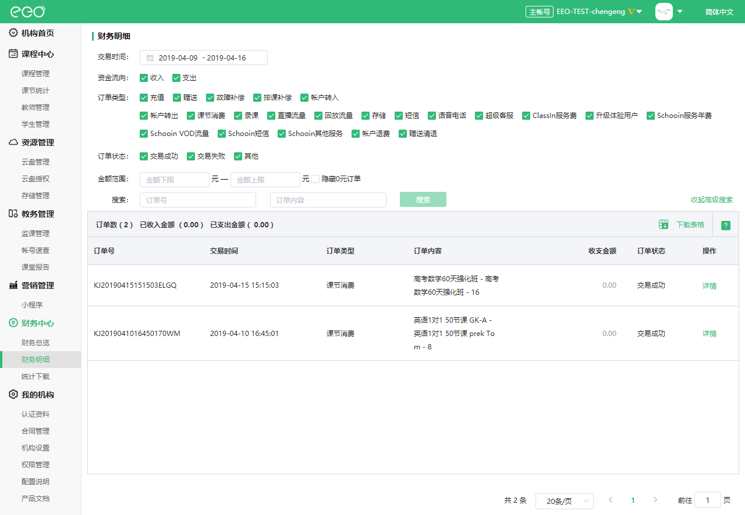
Task: Click the green question mark help icon
Action: [x=726, y=226]
